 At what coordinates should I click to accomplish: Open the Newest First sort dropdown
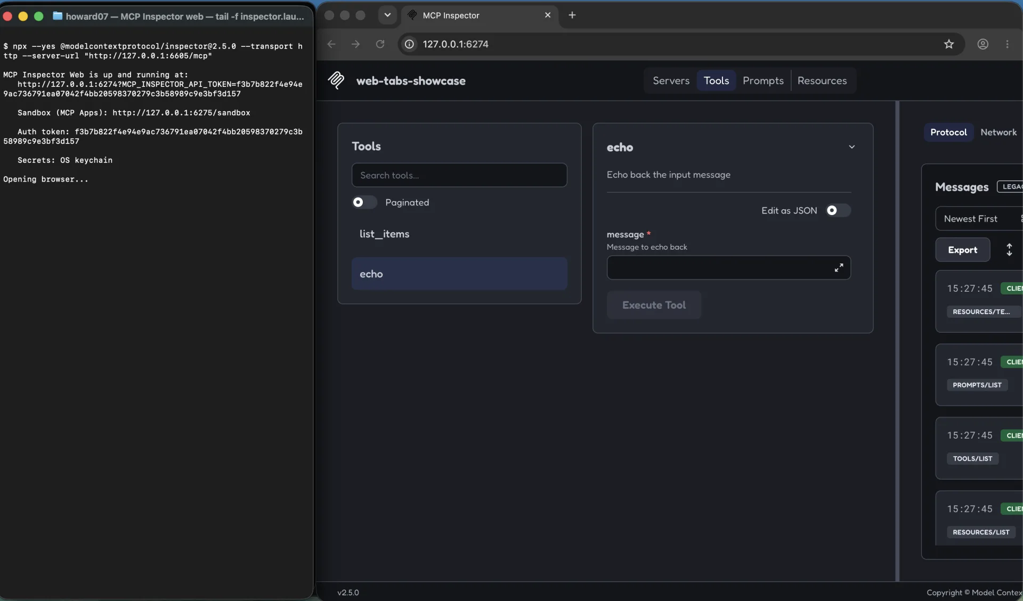[x=979, y=219]
